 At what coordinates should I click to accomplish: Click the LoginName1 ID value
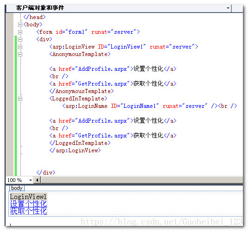pos(140,106)
